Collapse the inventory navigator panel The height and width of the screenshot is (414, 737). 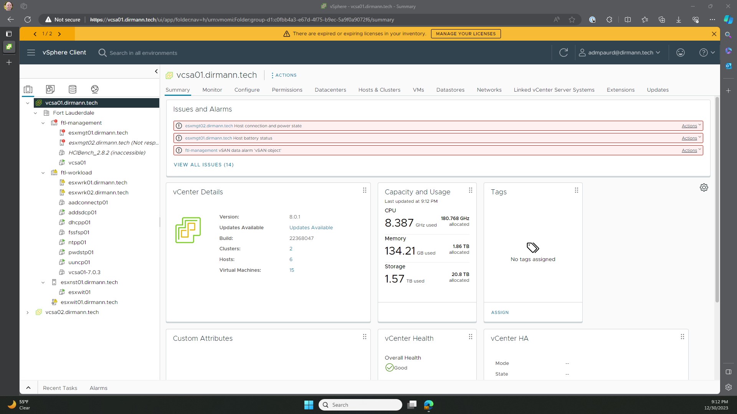(156, 71)
